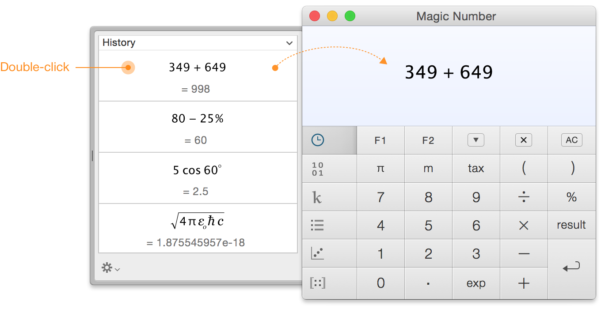Screen dimensions: 601x309
Task: Select the "= 60" history result
Action: coord(196,140)
